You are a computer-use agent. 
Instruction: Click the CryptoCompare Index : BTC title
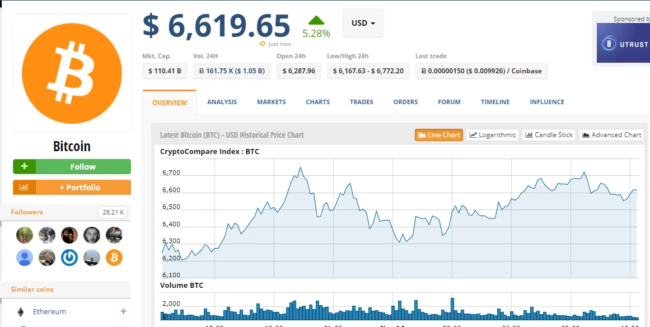tap(209, 152)
